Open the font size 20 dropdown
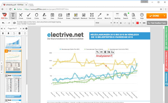 click(116, 23)
